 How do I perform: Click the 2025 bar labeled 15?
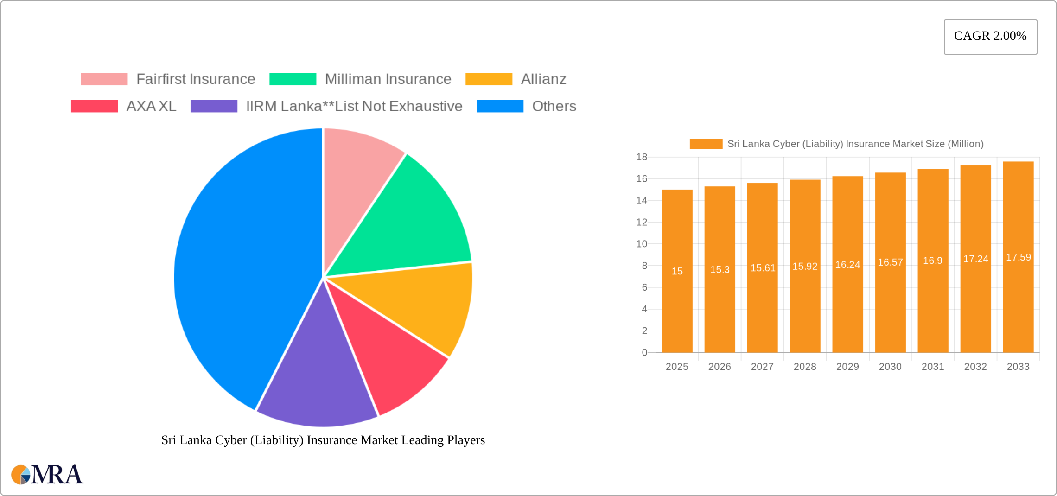pyautogui.click(x=677, y=271)
